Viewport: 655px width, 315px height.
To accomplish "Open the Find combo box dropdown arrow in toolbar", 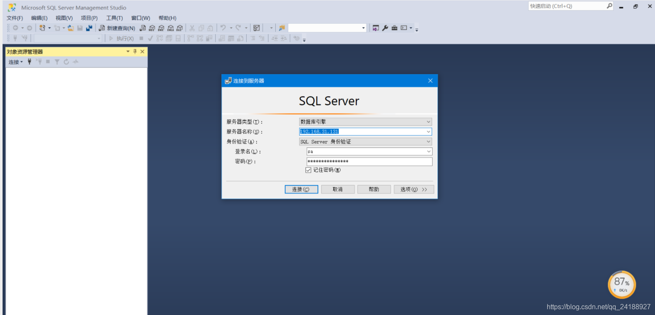I will [364, 28].
